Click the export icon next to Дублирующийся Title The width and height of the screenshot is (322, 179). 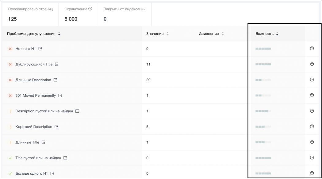pos(57,64)
